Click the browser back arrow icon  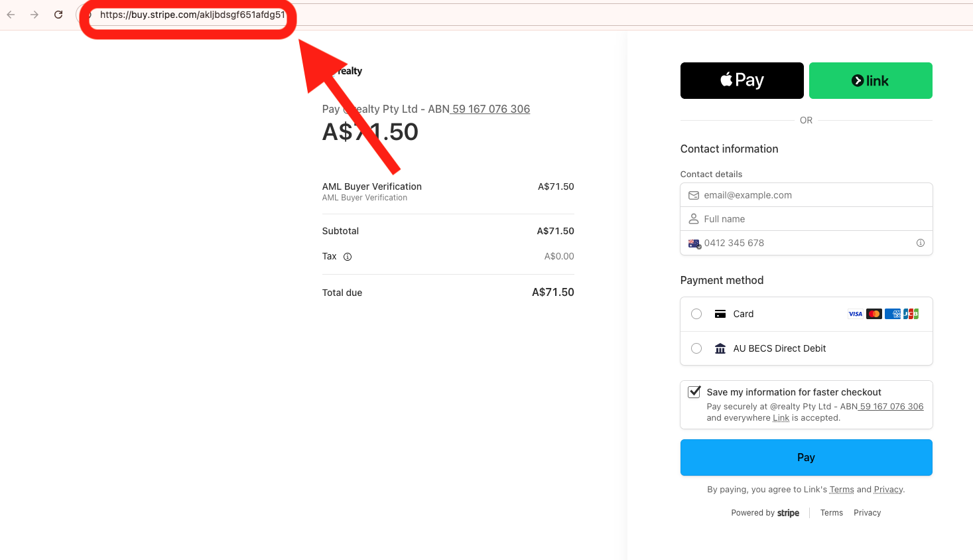click(11, 15)
